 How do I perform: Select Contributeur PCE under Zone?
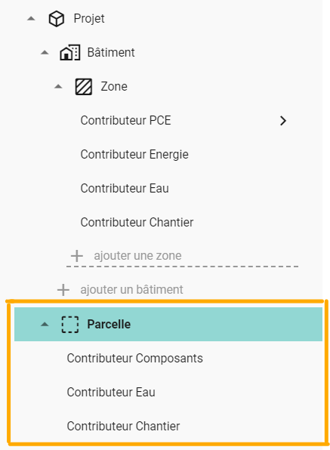125,121
